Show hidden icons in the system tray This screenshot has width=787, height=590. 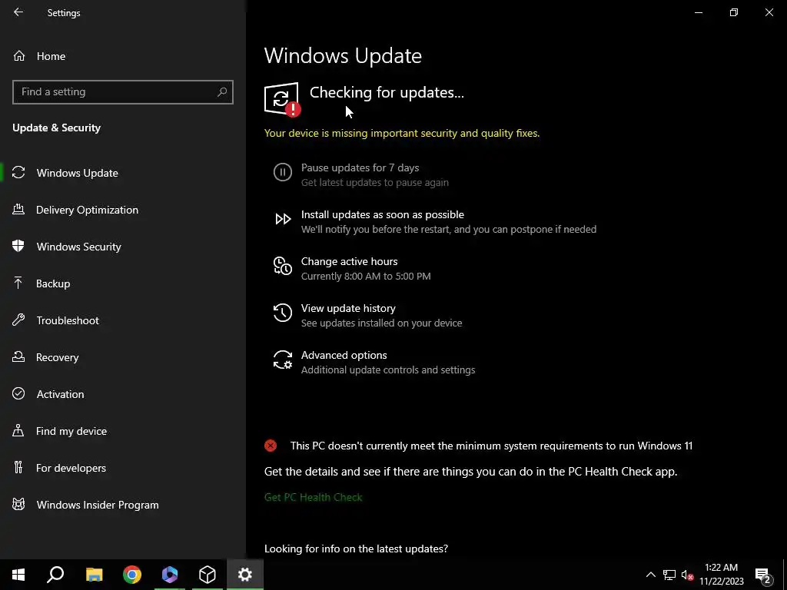click(650, 575)
